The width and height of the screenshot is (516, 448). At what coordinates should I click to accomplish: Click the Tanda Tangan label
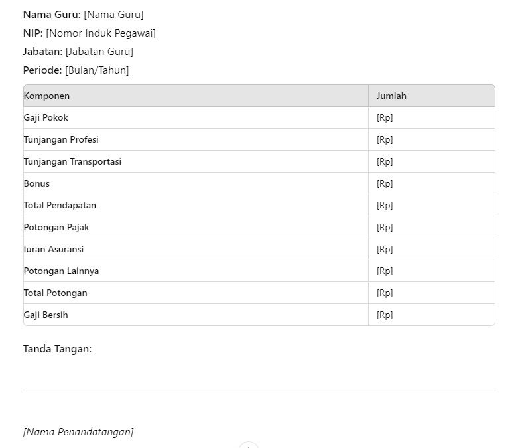57,349
